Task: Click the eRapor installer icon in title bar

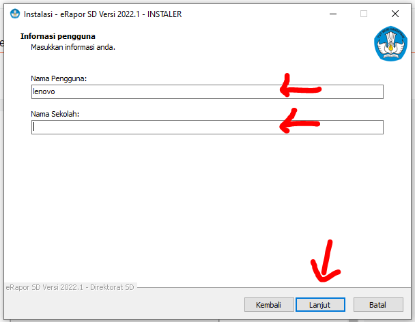Action: click(15, 14)
